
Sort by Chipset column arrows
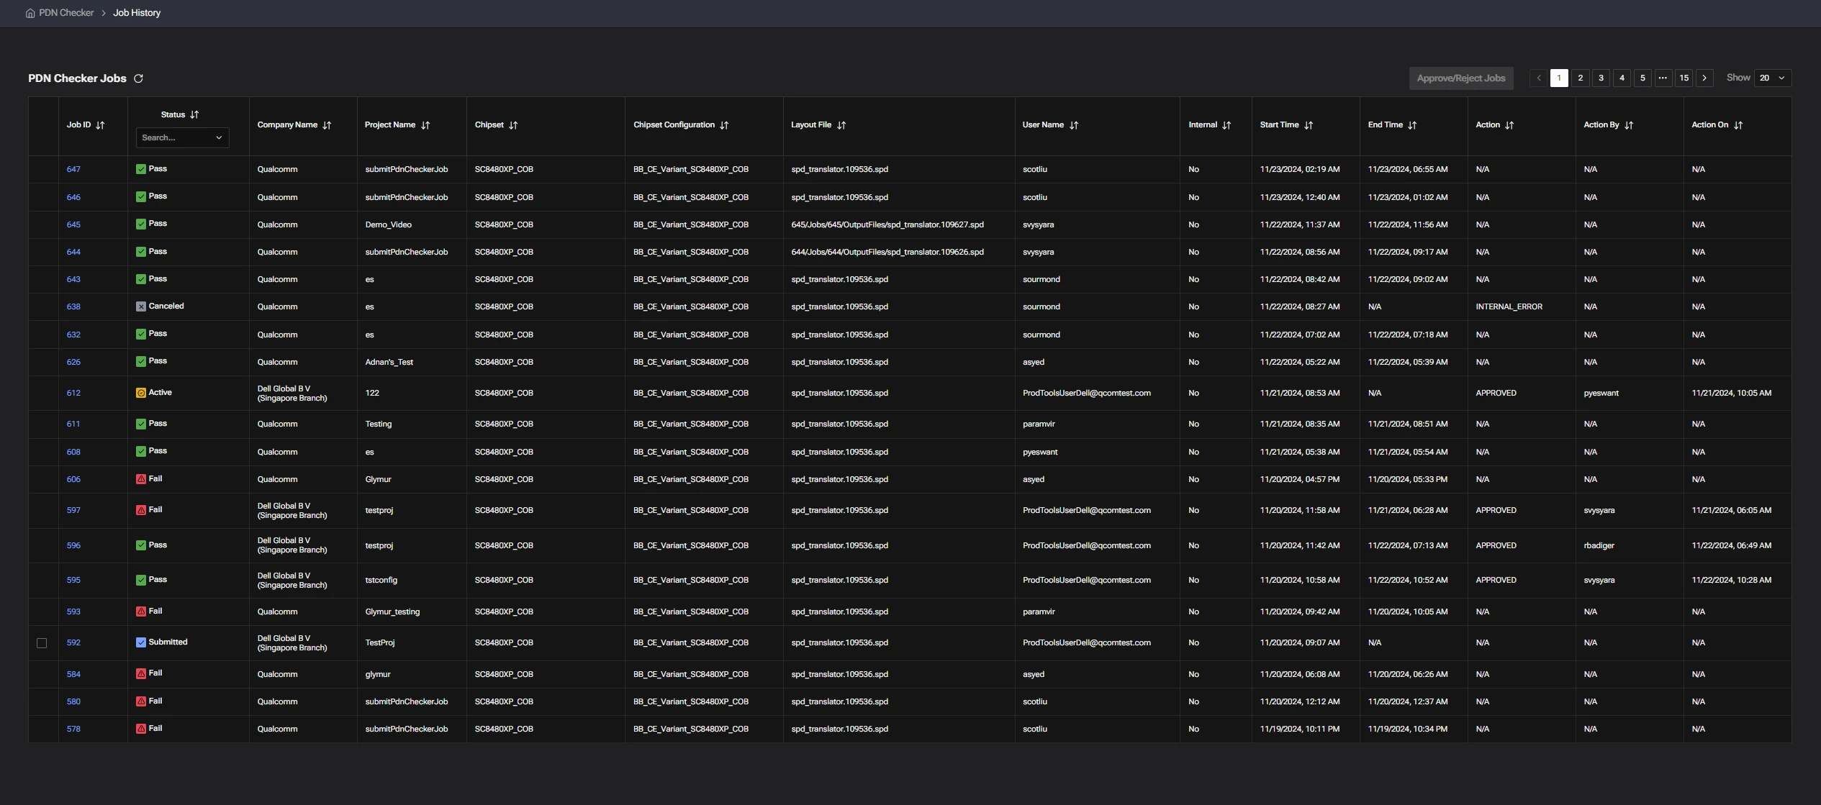pos(513,125)
